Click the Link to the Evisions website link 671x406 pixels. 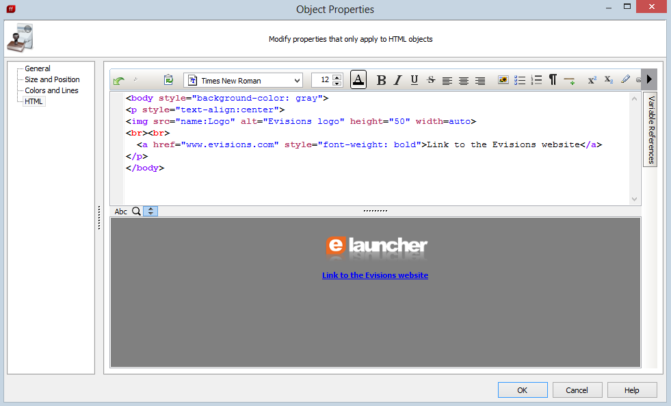[375, 275]
